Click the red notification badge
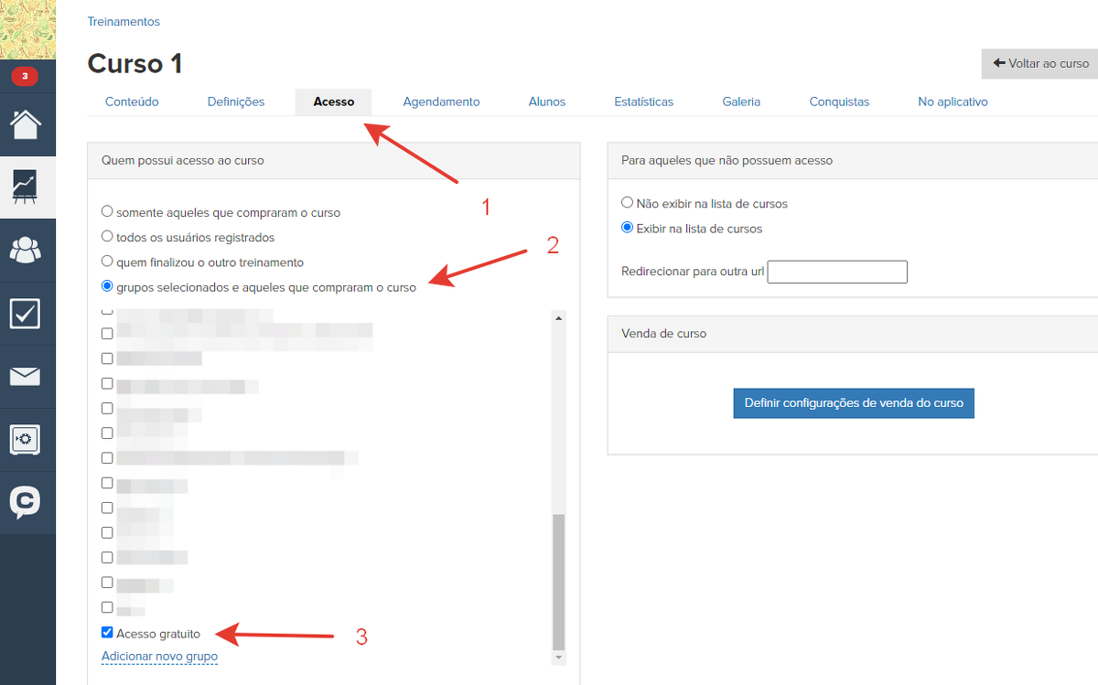The image size is (1098, 685). coord(25,76)
